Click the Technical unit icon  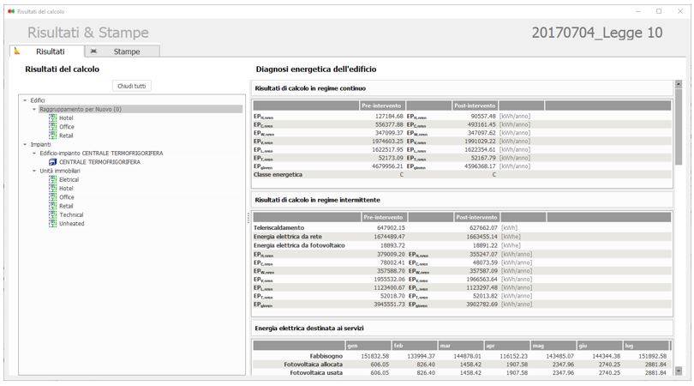tap(52, 215)
